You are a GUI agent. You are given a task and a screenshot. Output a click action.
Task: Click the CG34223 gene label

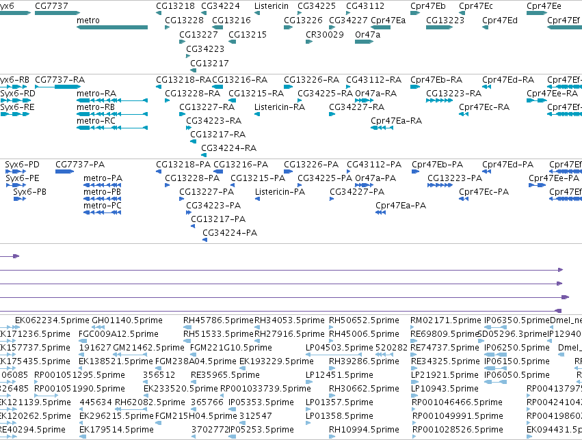205,49
